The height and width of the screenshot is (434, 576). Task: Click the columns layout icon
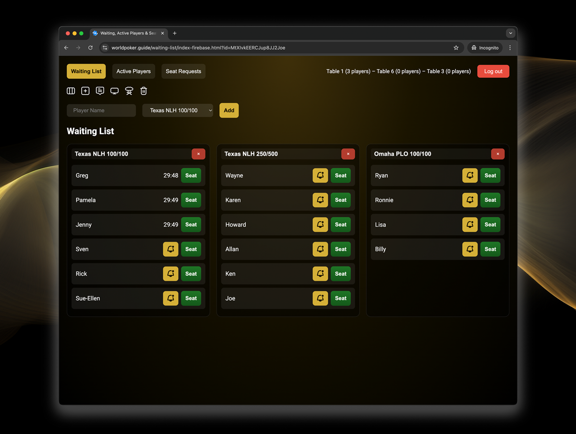71,91
